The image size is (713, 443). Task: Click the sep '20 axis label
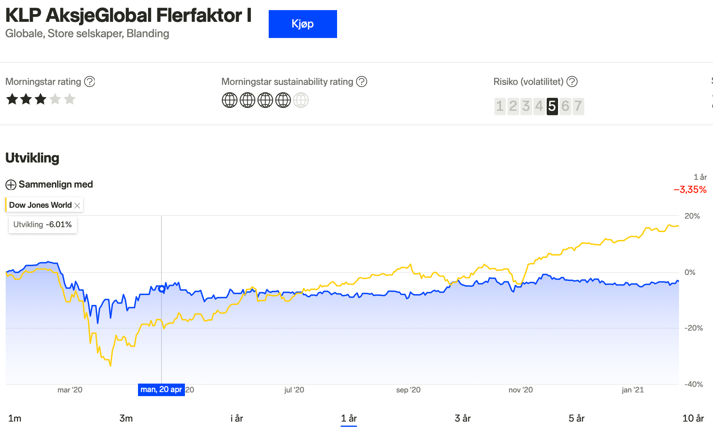tap(408, 390)
